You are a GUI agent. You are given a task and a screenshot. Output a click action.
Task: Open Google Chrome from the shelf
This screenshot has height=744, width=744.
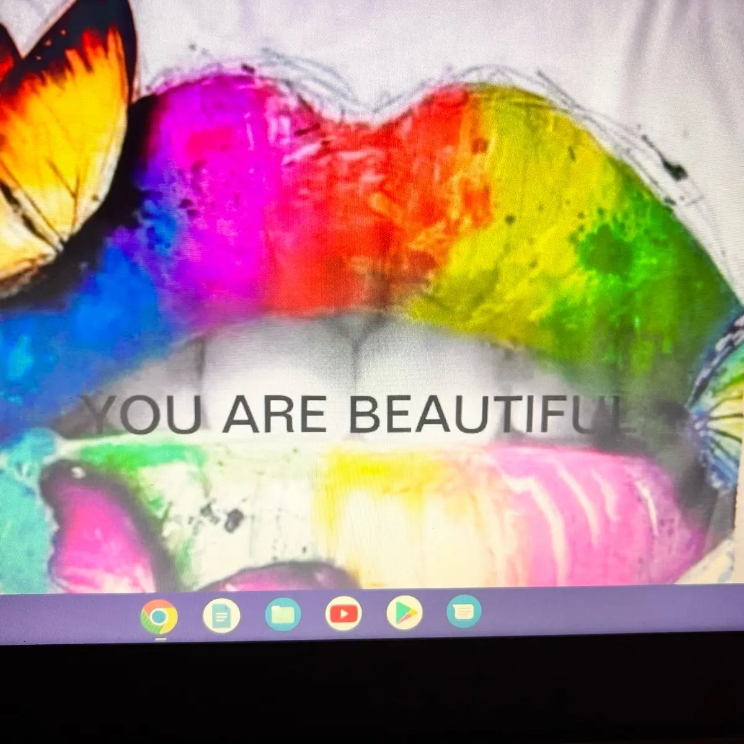(159, 617)
